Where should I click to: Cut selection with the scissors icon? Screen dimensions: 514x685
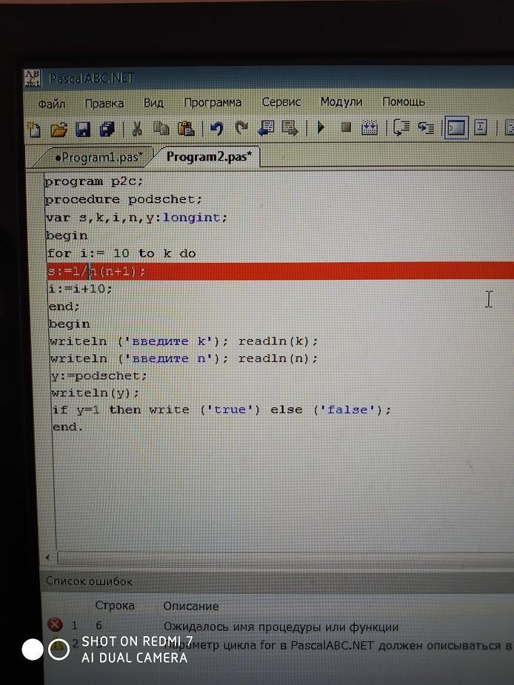137,129
